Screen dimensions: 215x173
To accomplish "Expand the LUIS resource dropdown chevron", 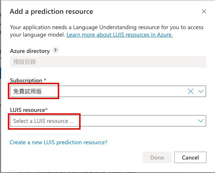I will tap(201, 121).
